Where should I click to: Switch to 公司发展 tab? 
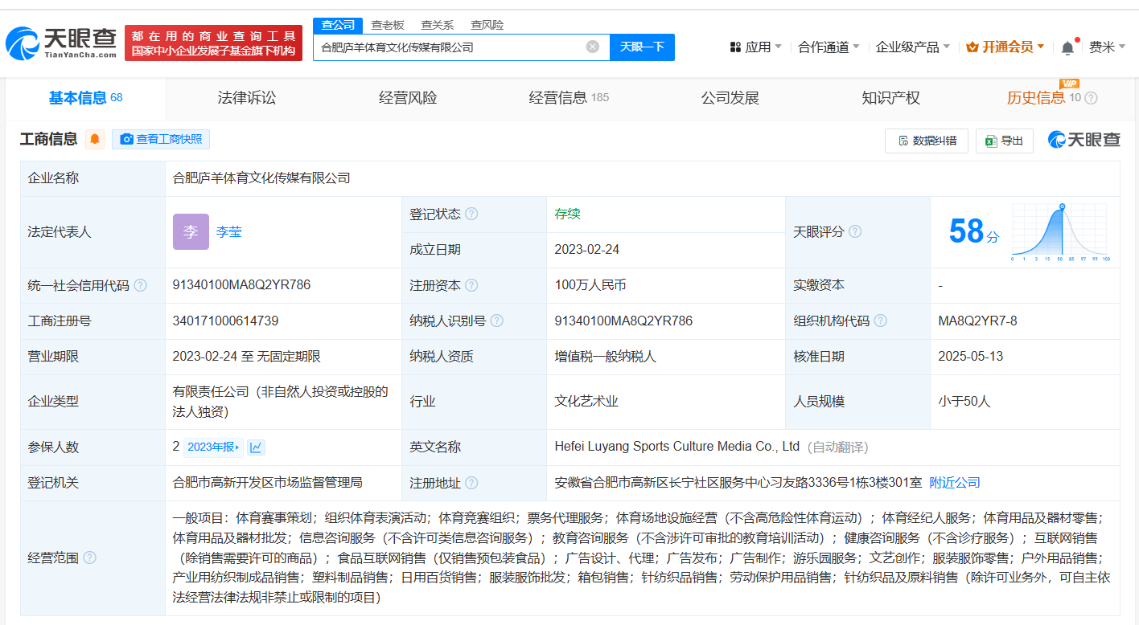point(730,98)
